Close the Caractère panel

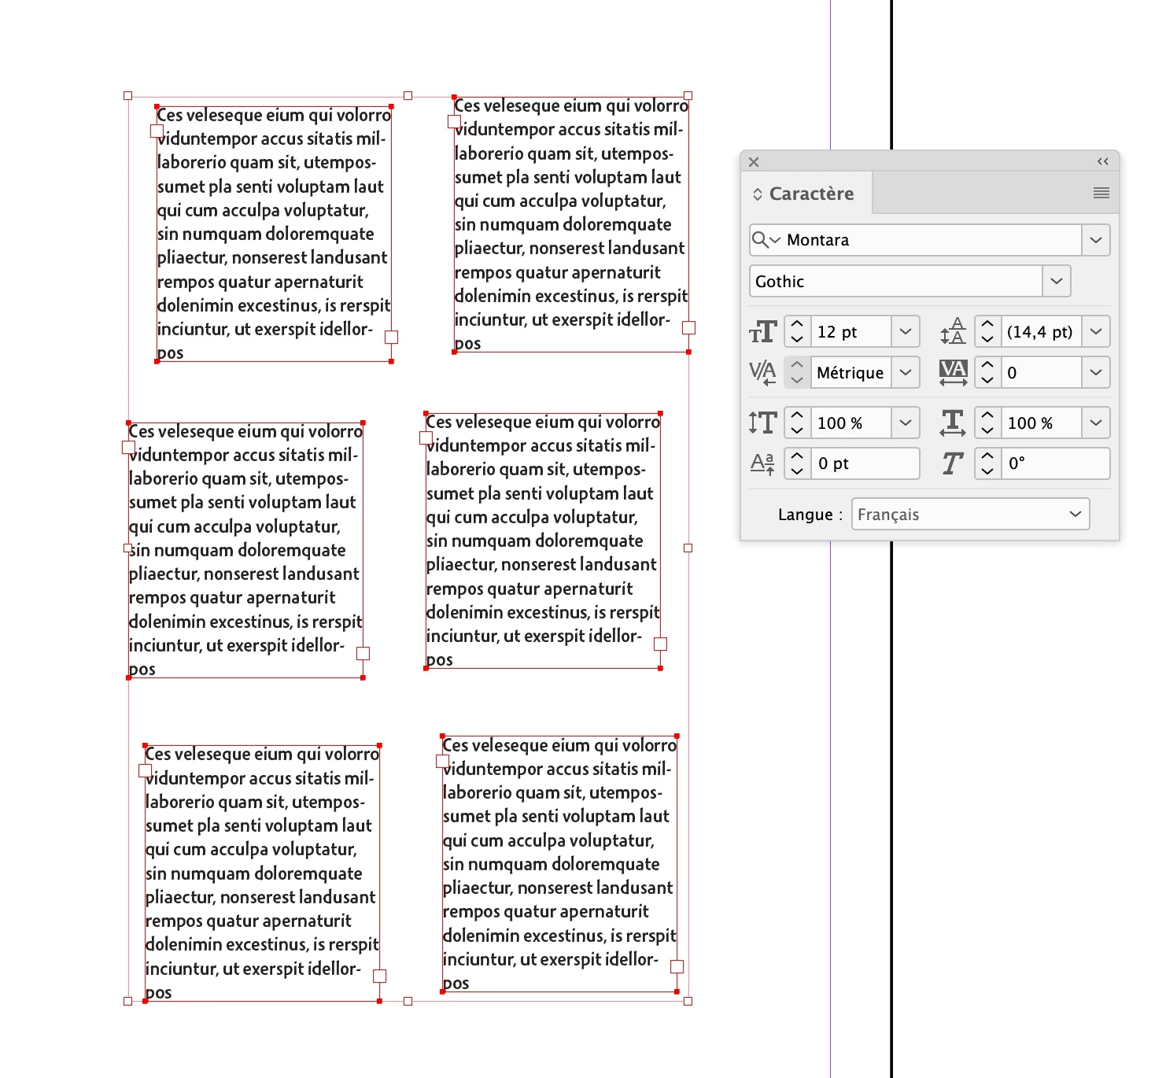pos(754,161)
